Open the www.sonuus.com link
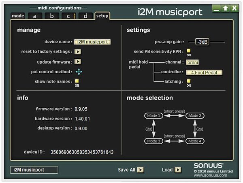 [x=210, y=175]
